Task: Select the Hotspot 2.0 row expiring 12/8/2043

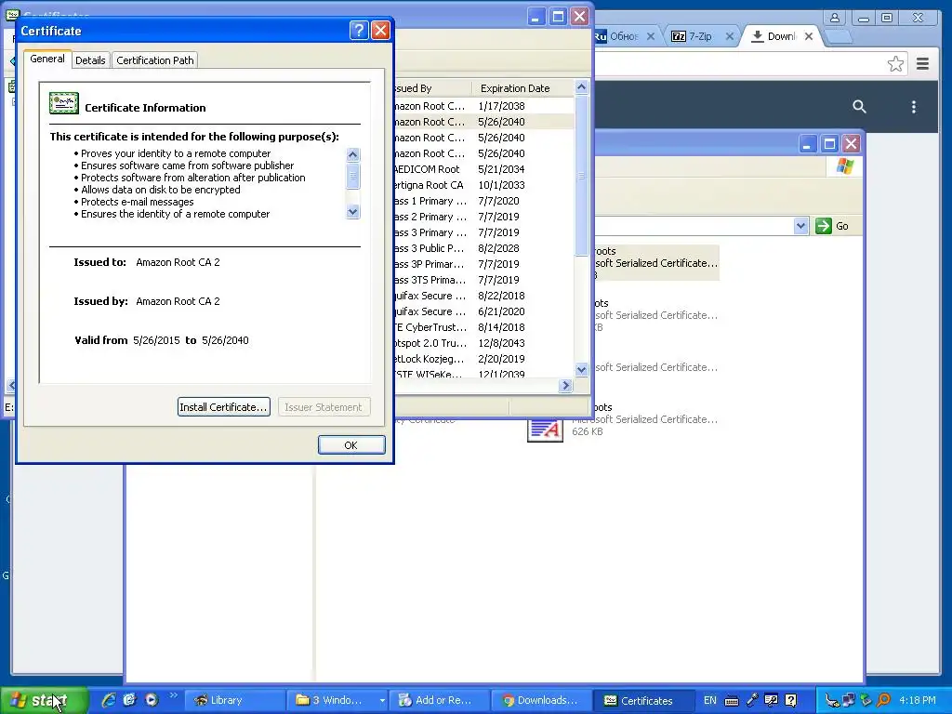Action: coord(483,342)
